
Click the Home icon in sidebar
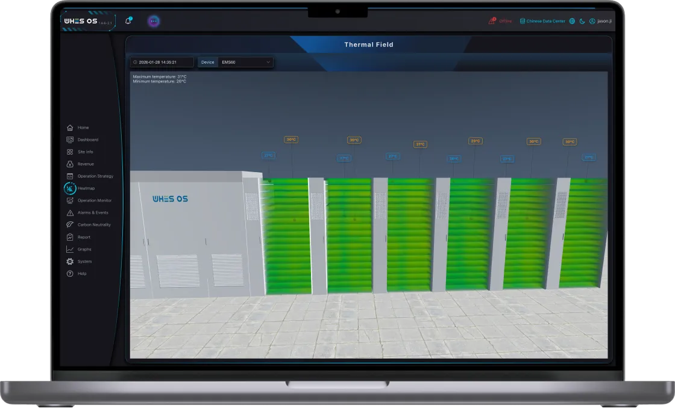pos(70,128)
